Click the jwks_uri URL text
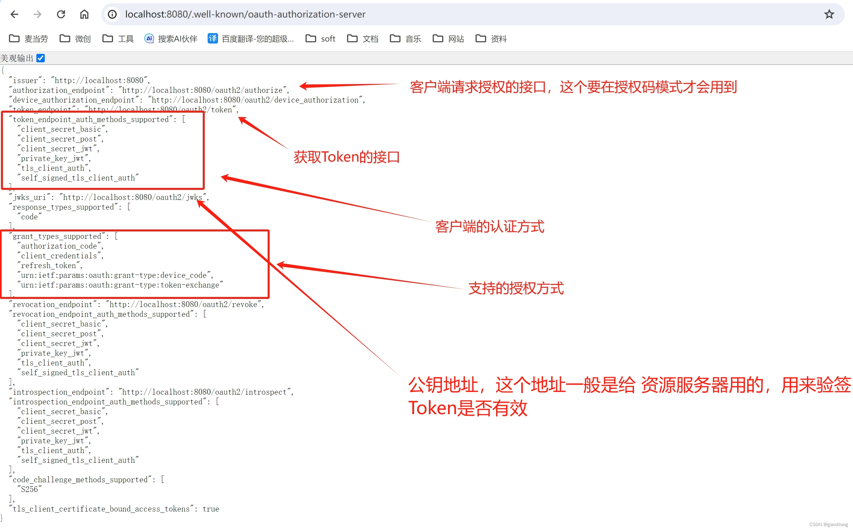Screen dimensions: 853x530 (133, 197)
